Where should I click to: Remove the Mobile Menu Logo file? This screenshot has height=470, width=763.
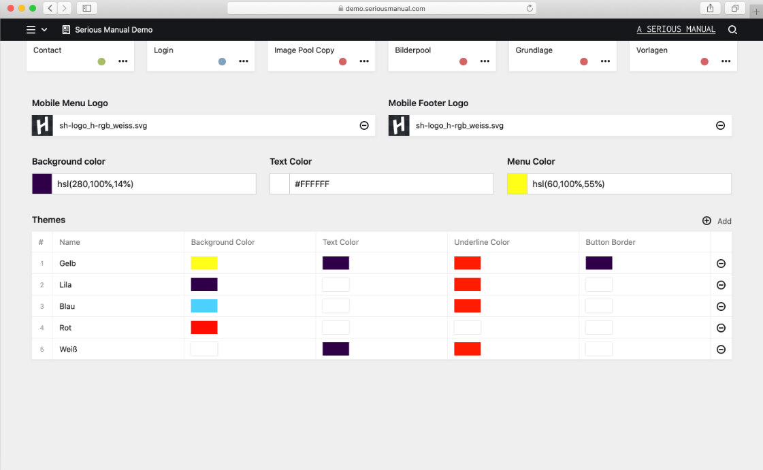tap(364, 125)
